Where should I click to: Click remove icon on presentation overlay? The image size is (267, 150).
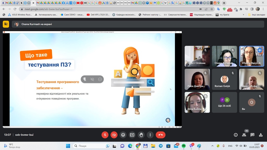pos(100,79)
